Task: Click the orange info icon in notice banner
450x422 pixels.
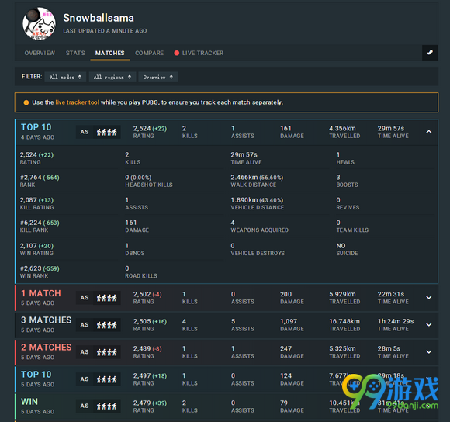Action: point(26,102)
